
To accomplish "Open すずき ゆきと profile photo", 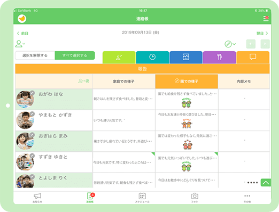I will (x=25, y=162).
